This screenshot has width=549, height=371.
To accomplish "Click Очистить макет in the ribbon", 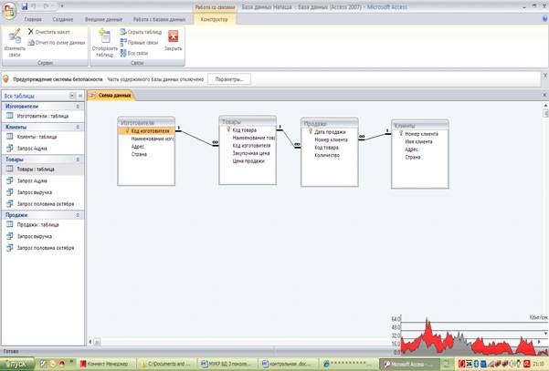I will [51, 32].
